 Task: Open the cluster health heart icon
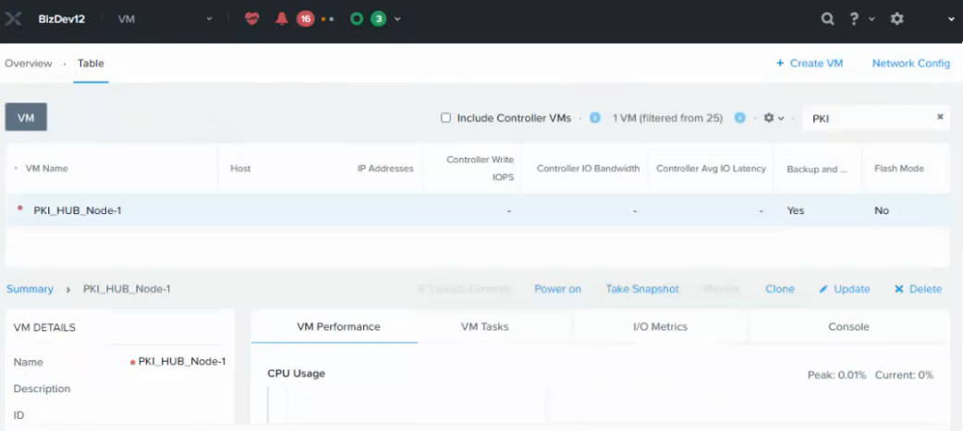tap(251, 18)
